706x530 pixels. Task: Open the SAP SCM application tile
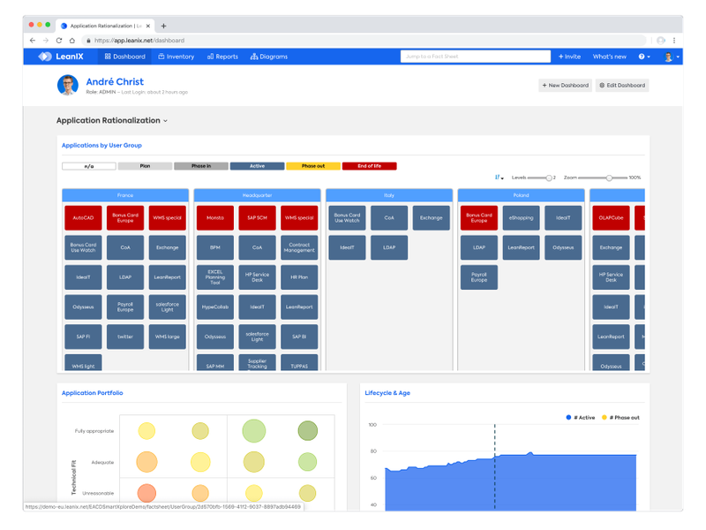click(257, 217)
